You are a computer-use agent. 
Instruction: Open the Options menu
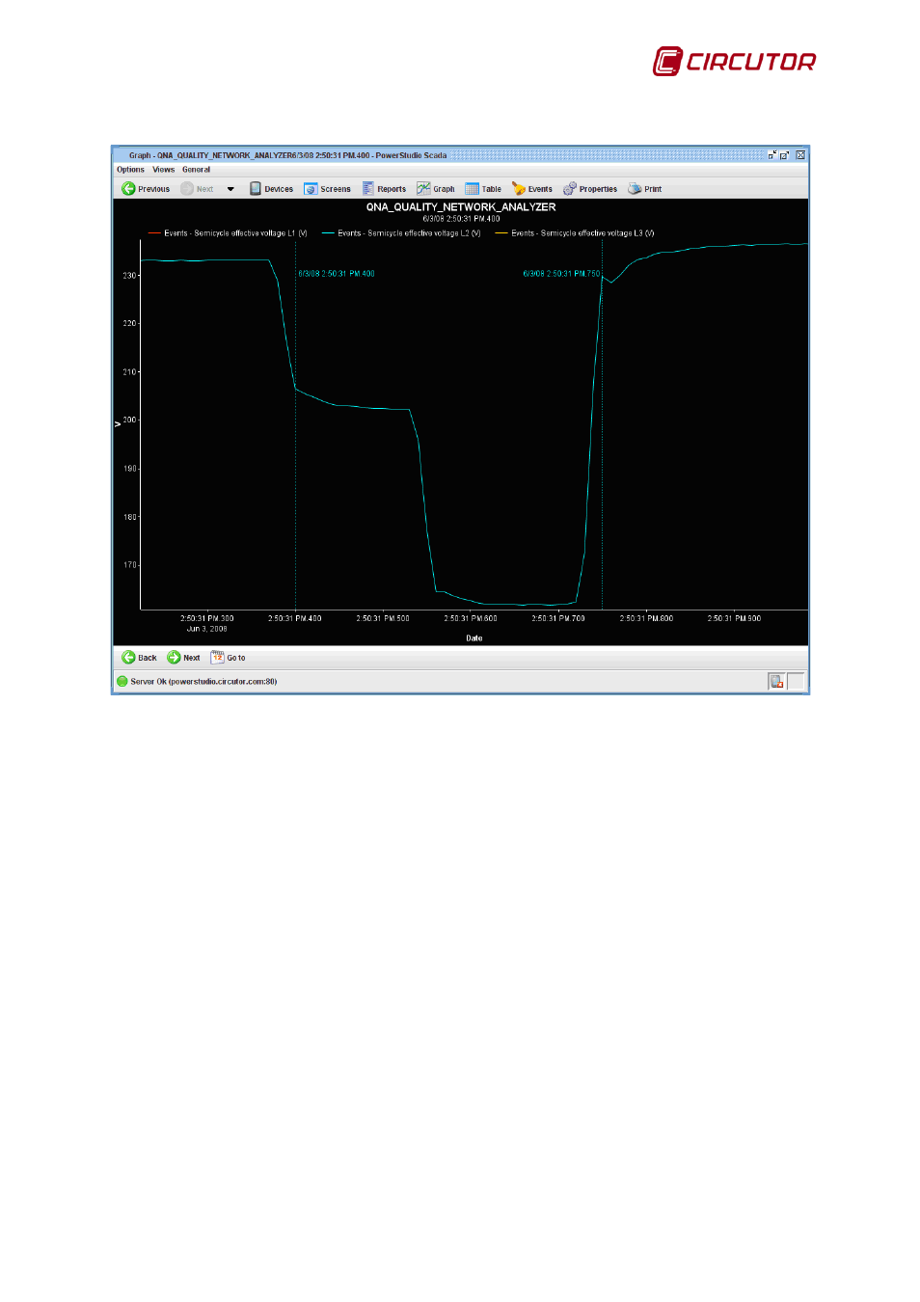pyautogui.click(x=130, y=170)
